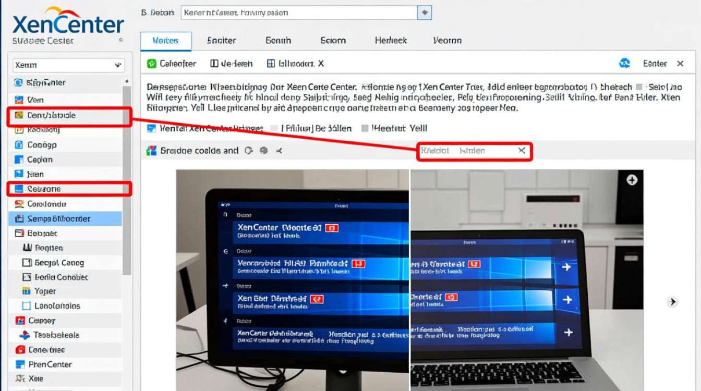Click the Tsasbeteala icon in the sidebar
This screenshot has width=701, height=391.
pyautogui.click(x=24, y=335)
